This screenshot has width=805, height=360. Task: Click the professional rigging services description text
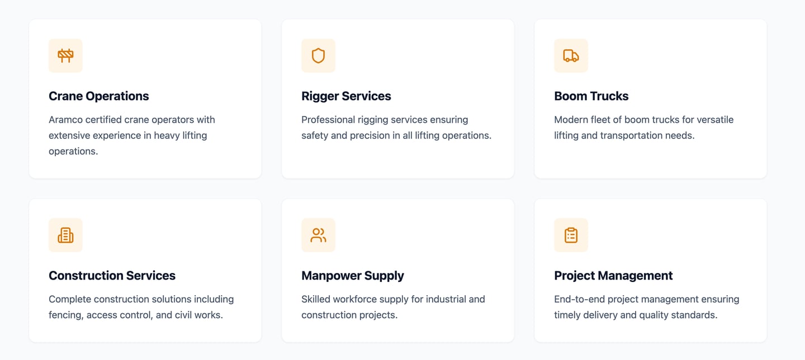click(396, 127)
